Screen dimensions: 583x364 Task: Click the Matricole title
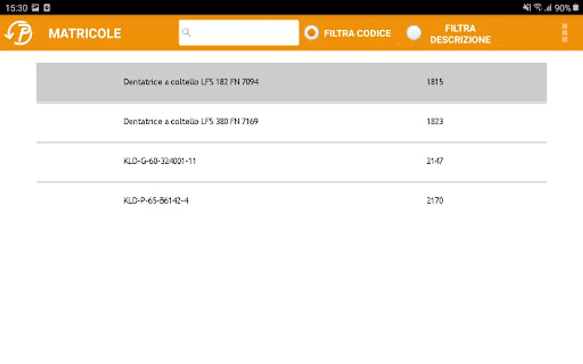85,33
